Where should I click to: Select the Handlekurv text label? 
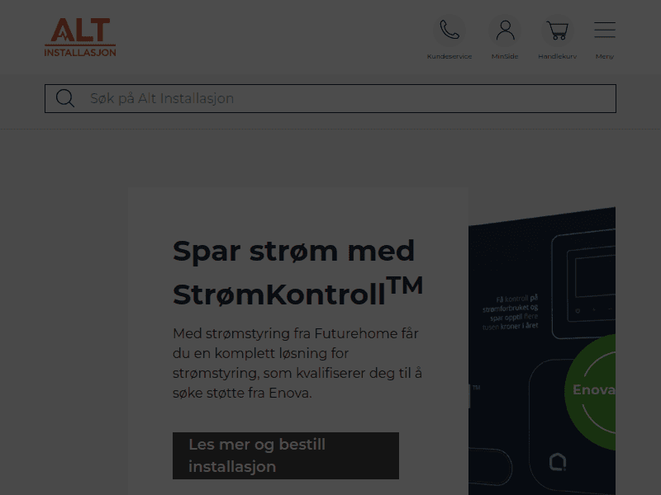click(x=557, y=56)
